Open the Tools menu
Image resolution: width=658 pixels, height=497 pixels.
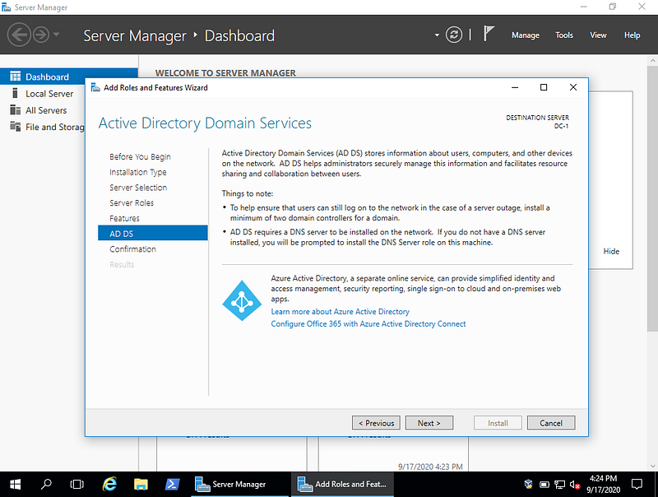coord(564,35)
